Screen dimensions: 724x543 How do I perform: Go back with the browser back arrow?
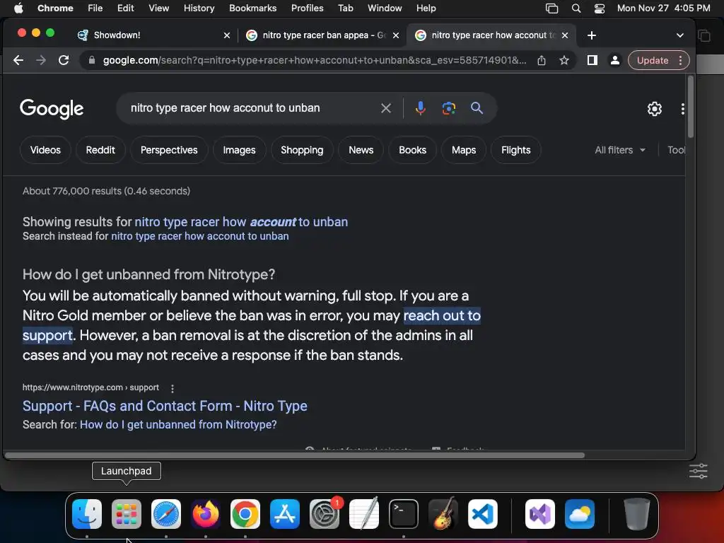18,60
